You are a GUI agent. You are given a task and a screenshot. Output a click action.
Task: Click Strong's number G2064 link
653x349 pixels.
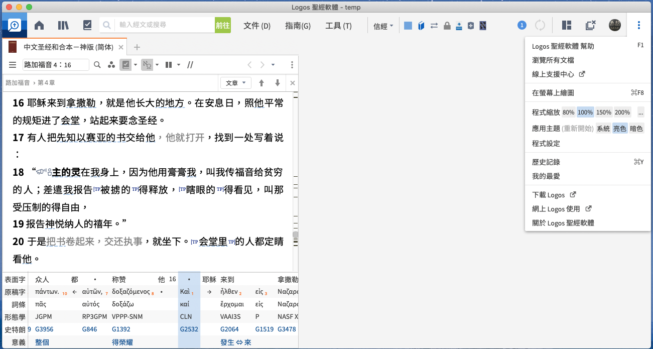pos(229,329)
